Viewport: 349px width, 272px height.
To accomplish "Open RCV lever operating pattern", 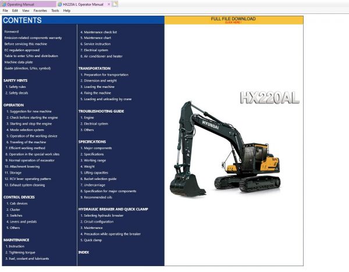I will click(27, 179).
